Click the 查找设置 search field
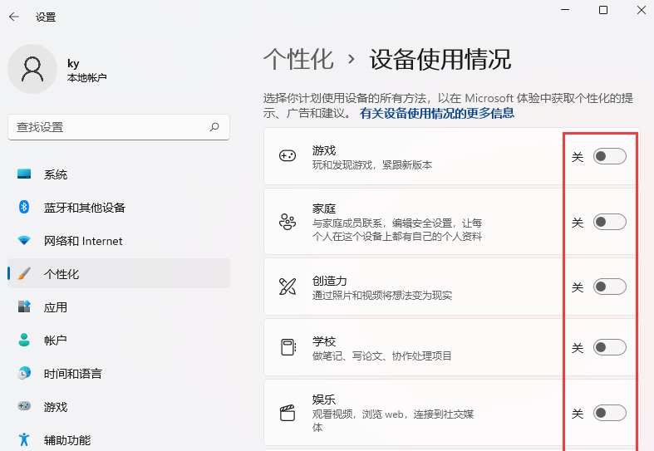The width and height of the screenshot is (654, 451). tap(108, 127)
